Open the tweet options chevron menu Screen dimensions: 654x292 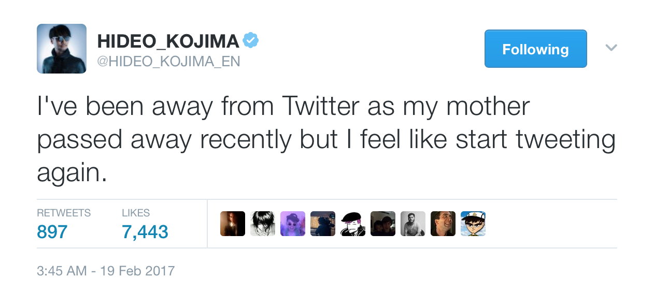[611, 48]
